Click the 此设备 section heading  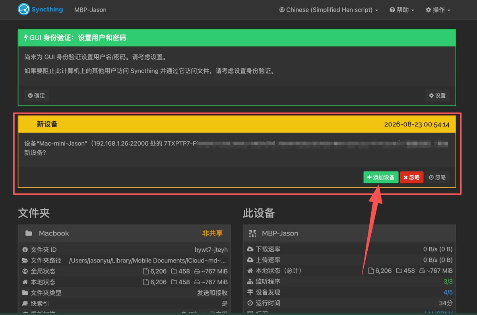tap(259, 213)
